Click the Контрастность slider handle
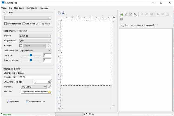The height and width of the screenshot is (116, 174). pyautogui.click(x=31, y=60)
